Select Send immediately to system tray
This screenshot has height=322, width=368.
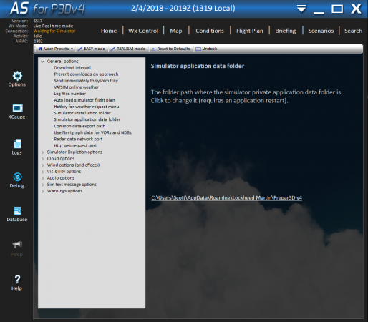coord(86,81)
